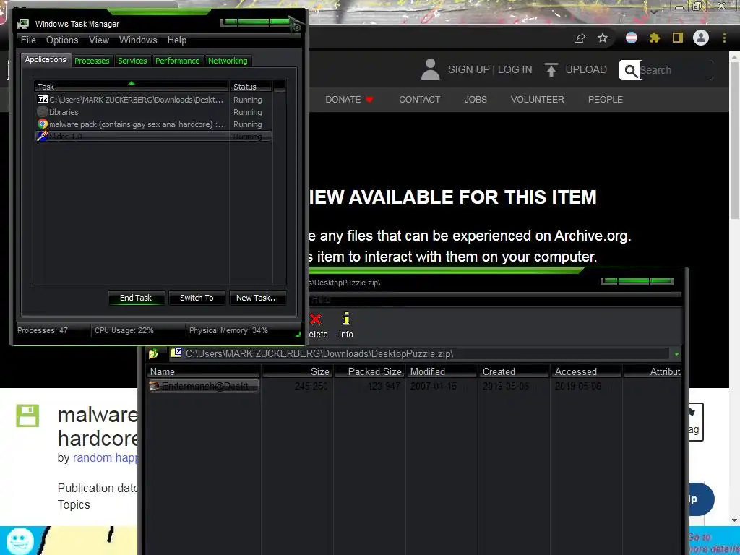
Task: Click the UPLOAD link on Archive.org
Action: [x=586, y=69]
